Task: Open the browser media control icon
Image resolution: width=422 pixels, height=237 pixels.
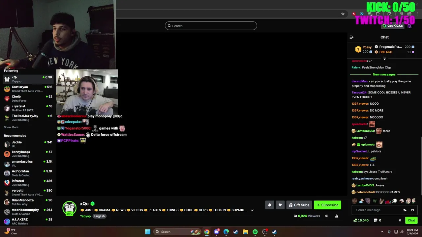Action: 401,14
